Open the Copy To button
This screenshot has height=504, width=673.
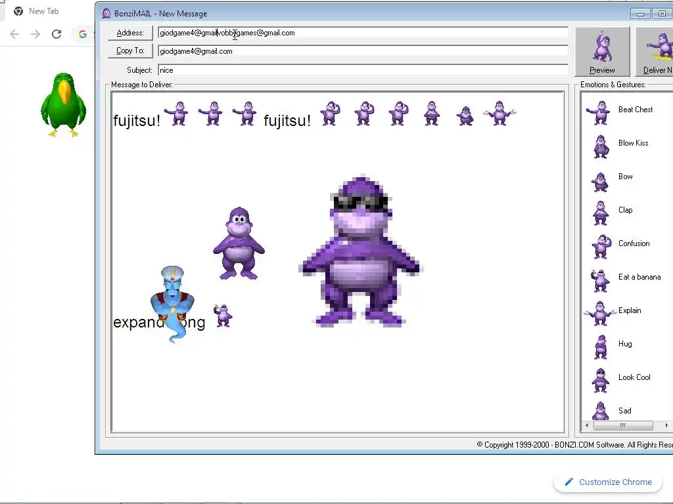[130, 51]
